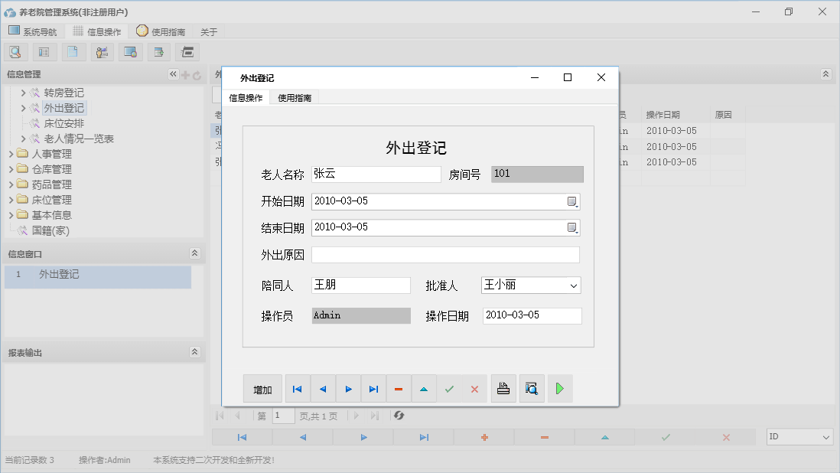Click the cancel X in the dialog toolbar
840x473 pixels.
tap(474, 388)
